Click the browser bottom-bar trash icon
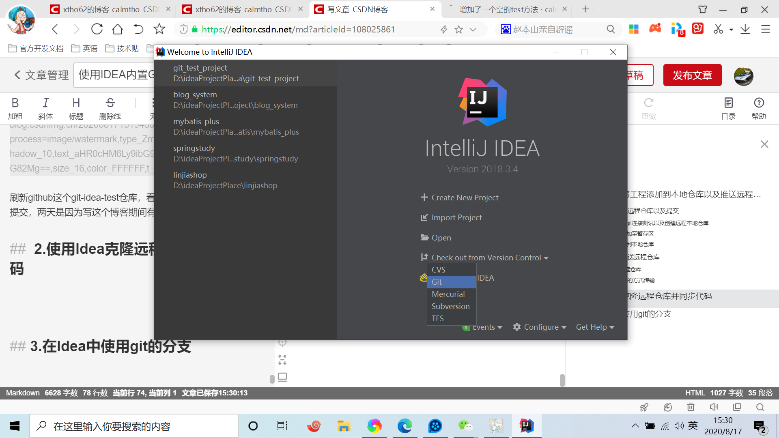Image resolution: width=779 pixels, height=438 pixels. tap(691, 407)
